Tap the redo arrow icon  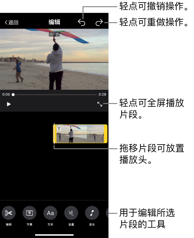click(99, 23)
